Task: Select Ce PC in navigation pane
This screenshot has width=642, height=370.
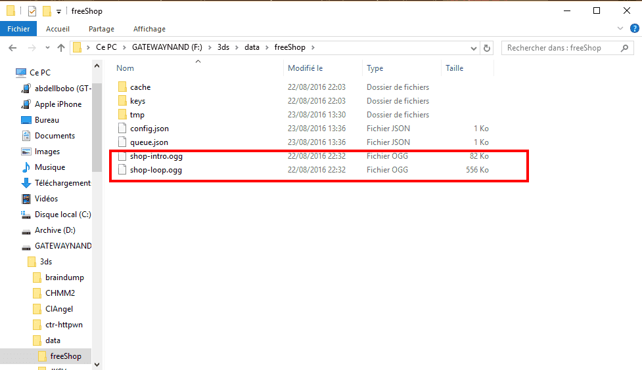Action: click(x=39, y=73)
